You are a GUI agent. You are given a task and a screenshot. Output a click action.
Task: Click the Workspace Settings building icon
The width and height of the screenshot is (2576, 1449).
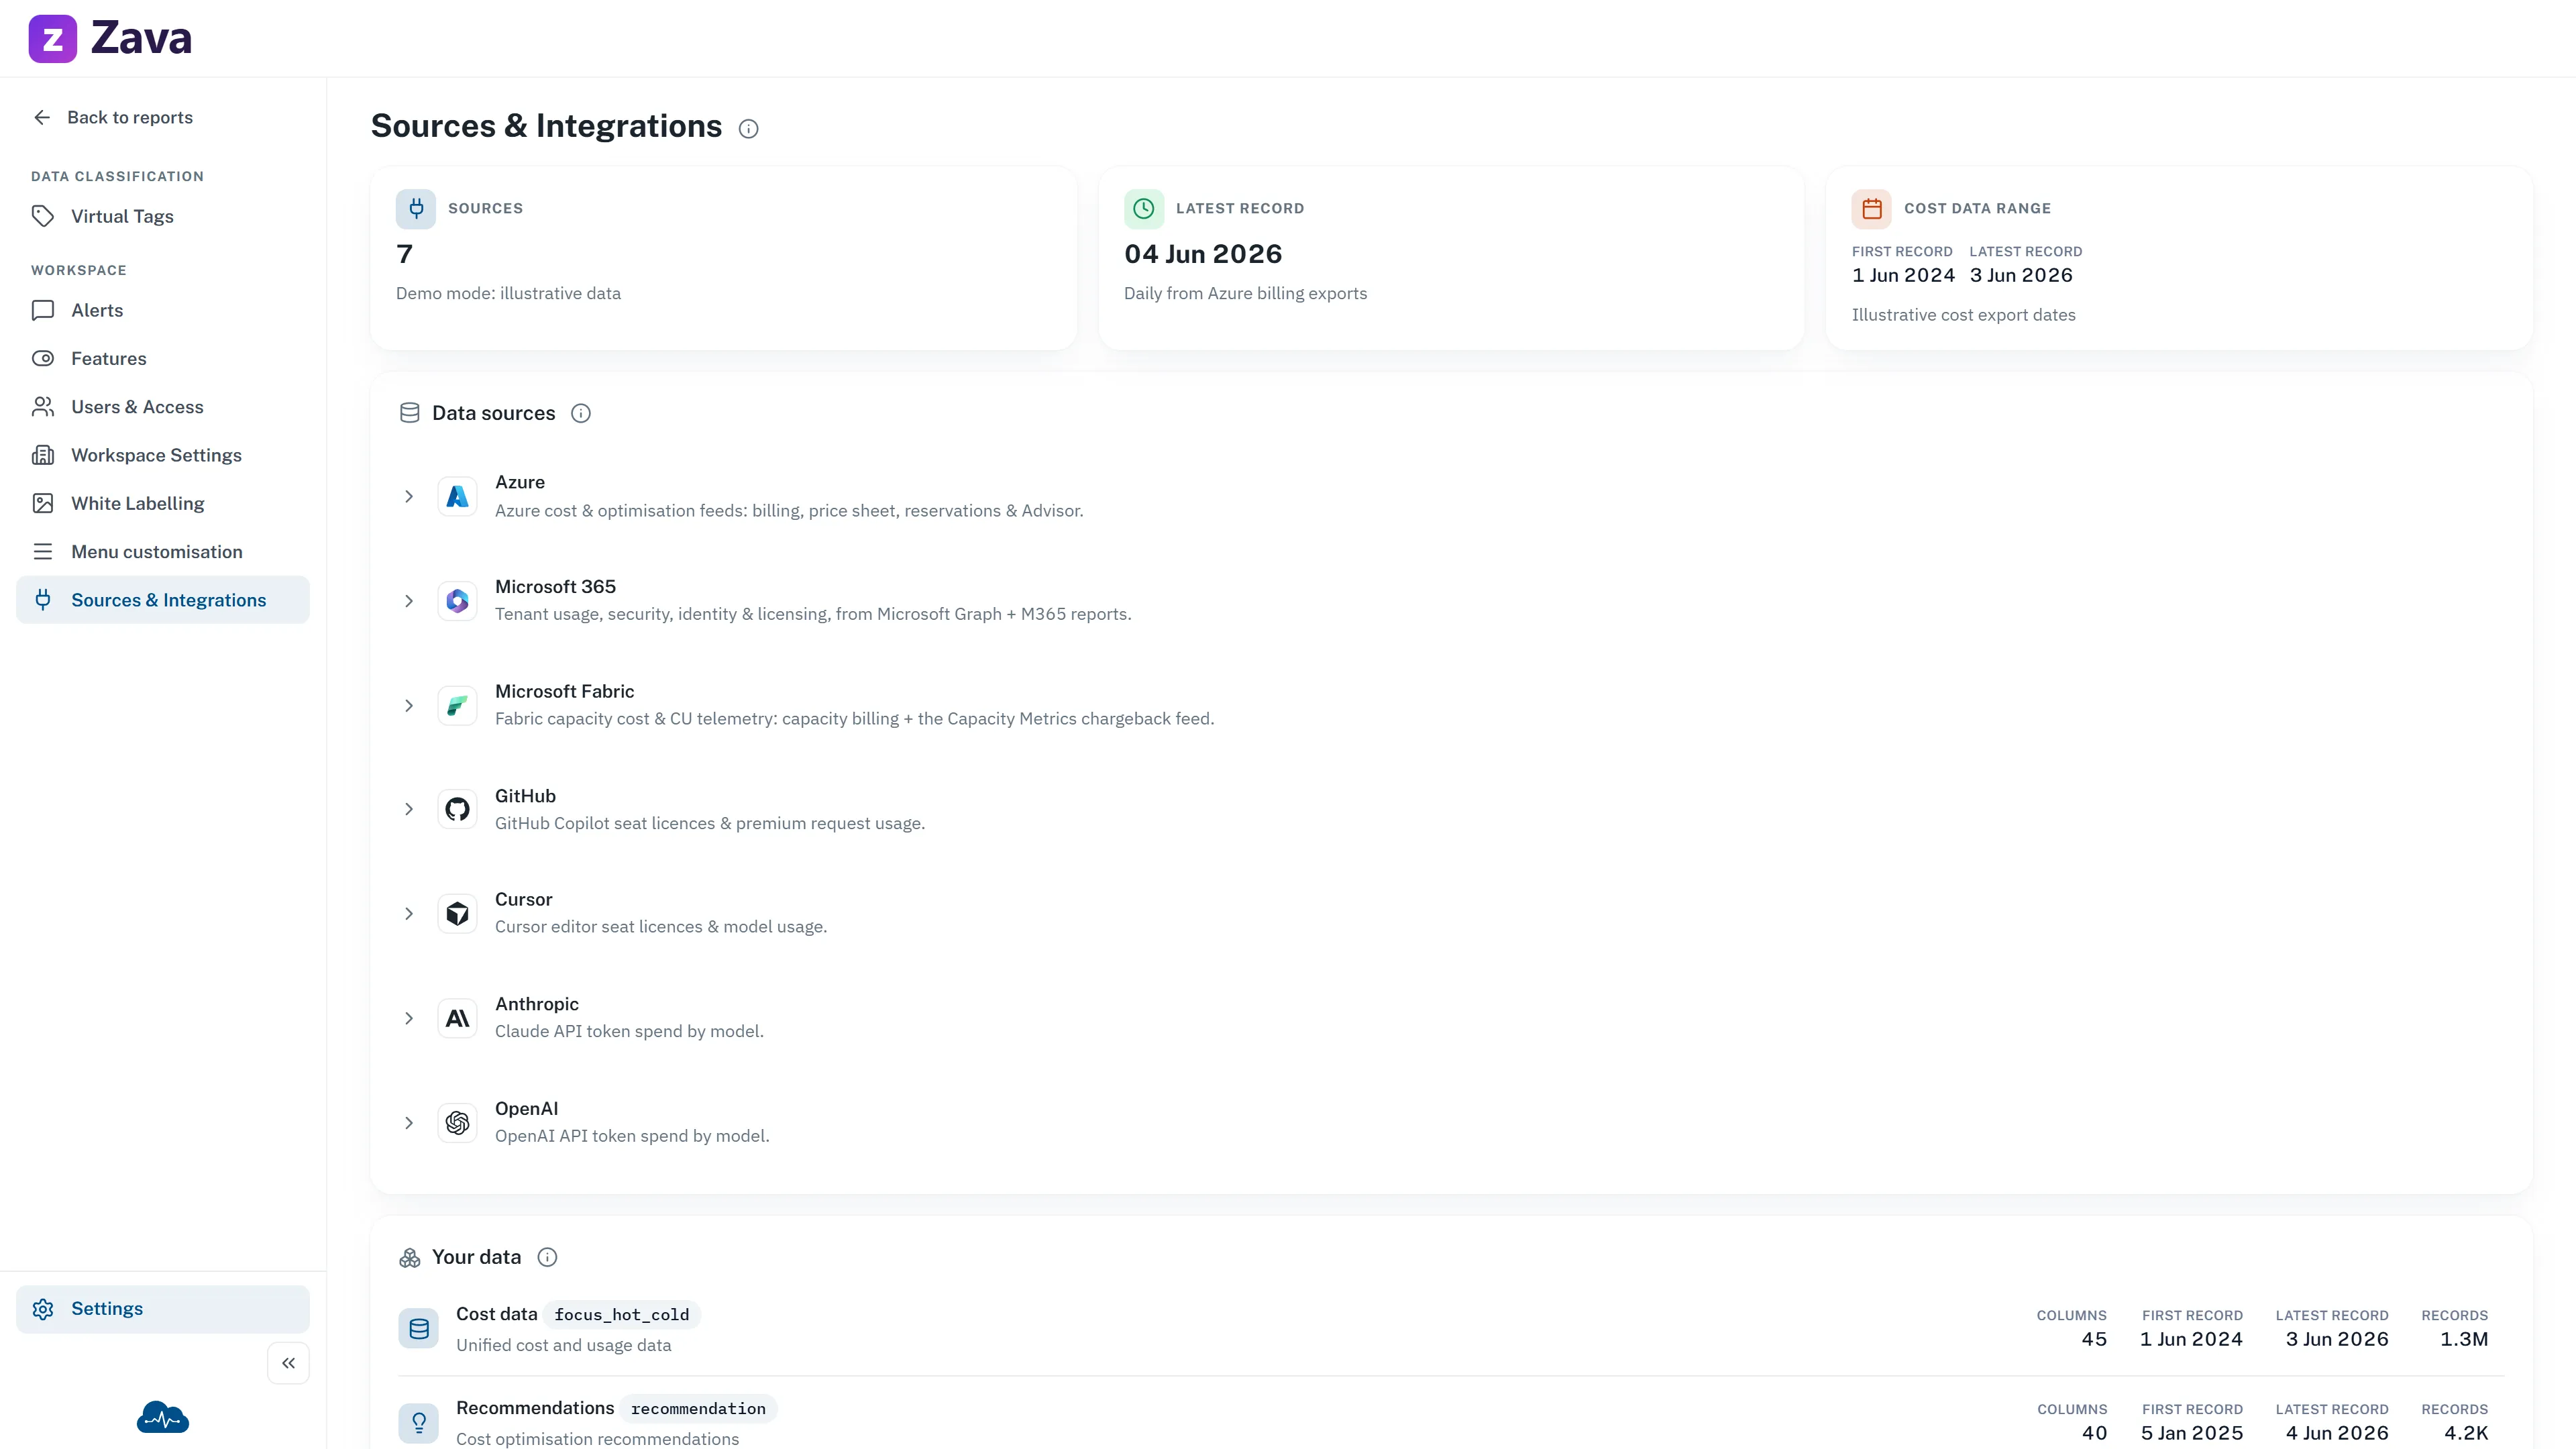coord(43,455)
